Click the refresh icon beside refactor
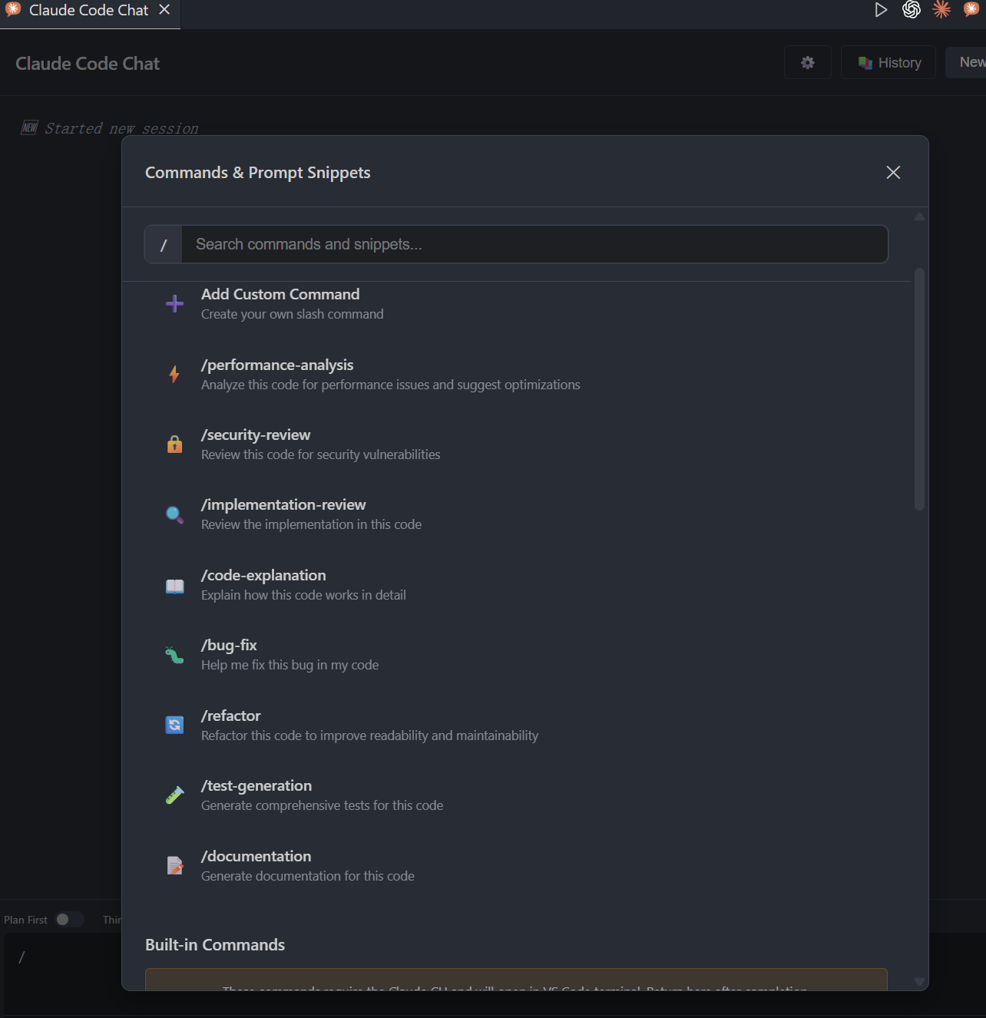The image size is (986, 1018). (x=174, y=725)
